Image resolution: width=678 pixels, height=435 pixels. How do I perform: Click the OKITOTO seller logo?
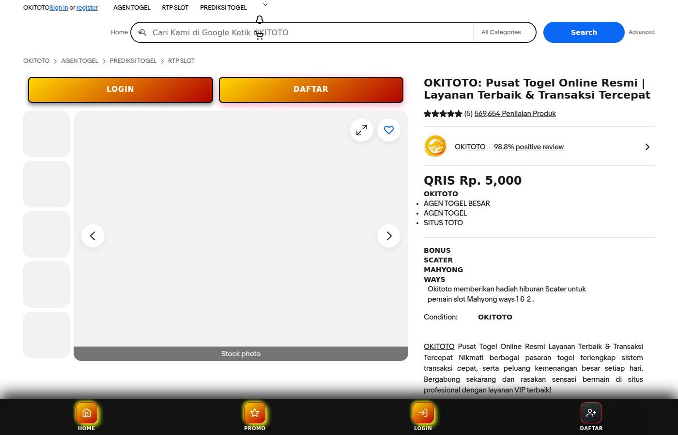[435, 146]
